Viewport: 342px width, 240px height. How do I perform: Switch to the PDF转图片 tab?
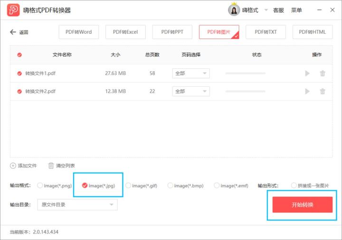(x=219, y=32)
